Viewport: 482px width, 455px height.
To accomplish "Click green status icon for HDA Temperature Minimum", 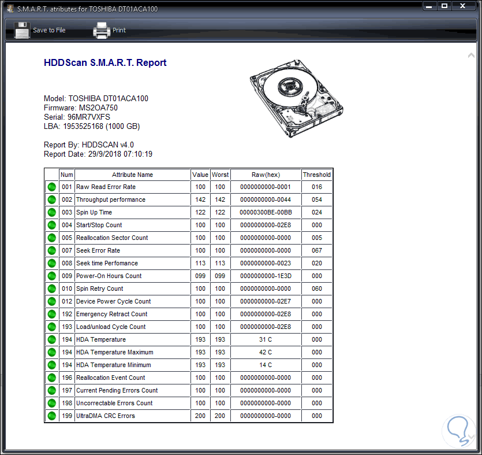I will click(51, 365).
